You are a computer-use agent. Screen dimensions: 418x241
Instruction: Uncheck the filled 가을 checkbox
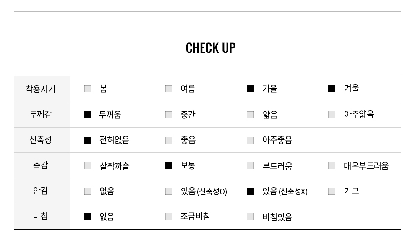point(250,89)
